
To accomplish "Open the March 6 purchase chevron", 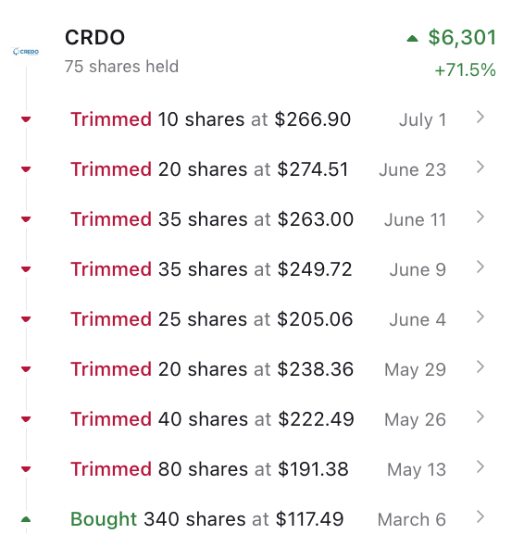I will click(x=480, y=516).
